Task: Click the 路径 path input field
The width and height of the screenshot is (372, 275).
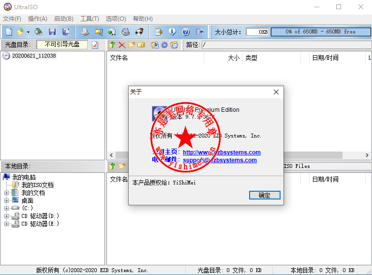Action: [286, 45]
